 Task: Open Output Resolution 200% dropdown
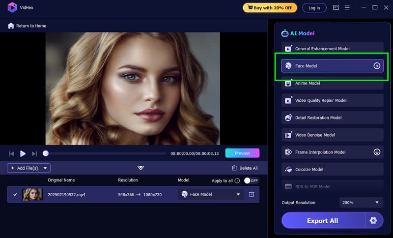click(361, 203)
